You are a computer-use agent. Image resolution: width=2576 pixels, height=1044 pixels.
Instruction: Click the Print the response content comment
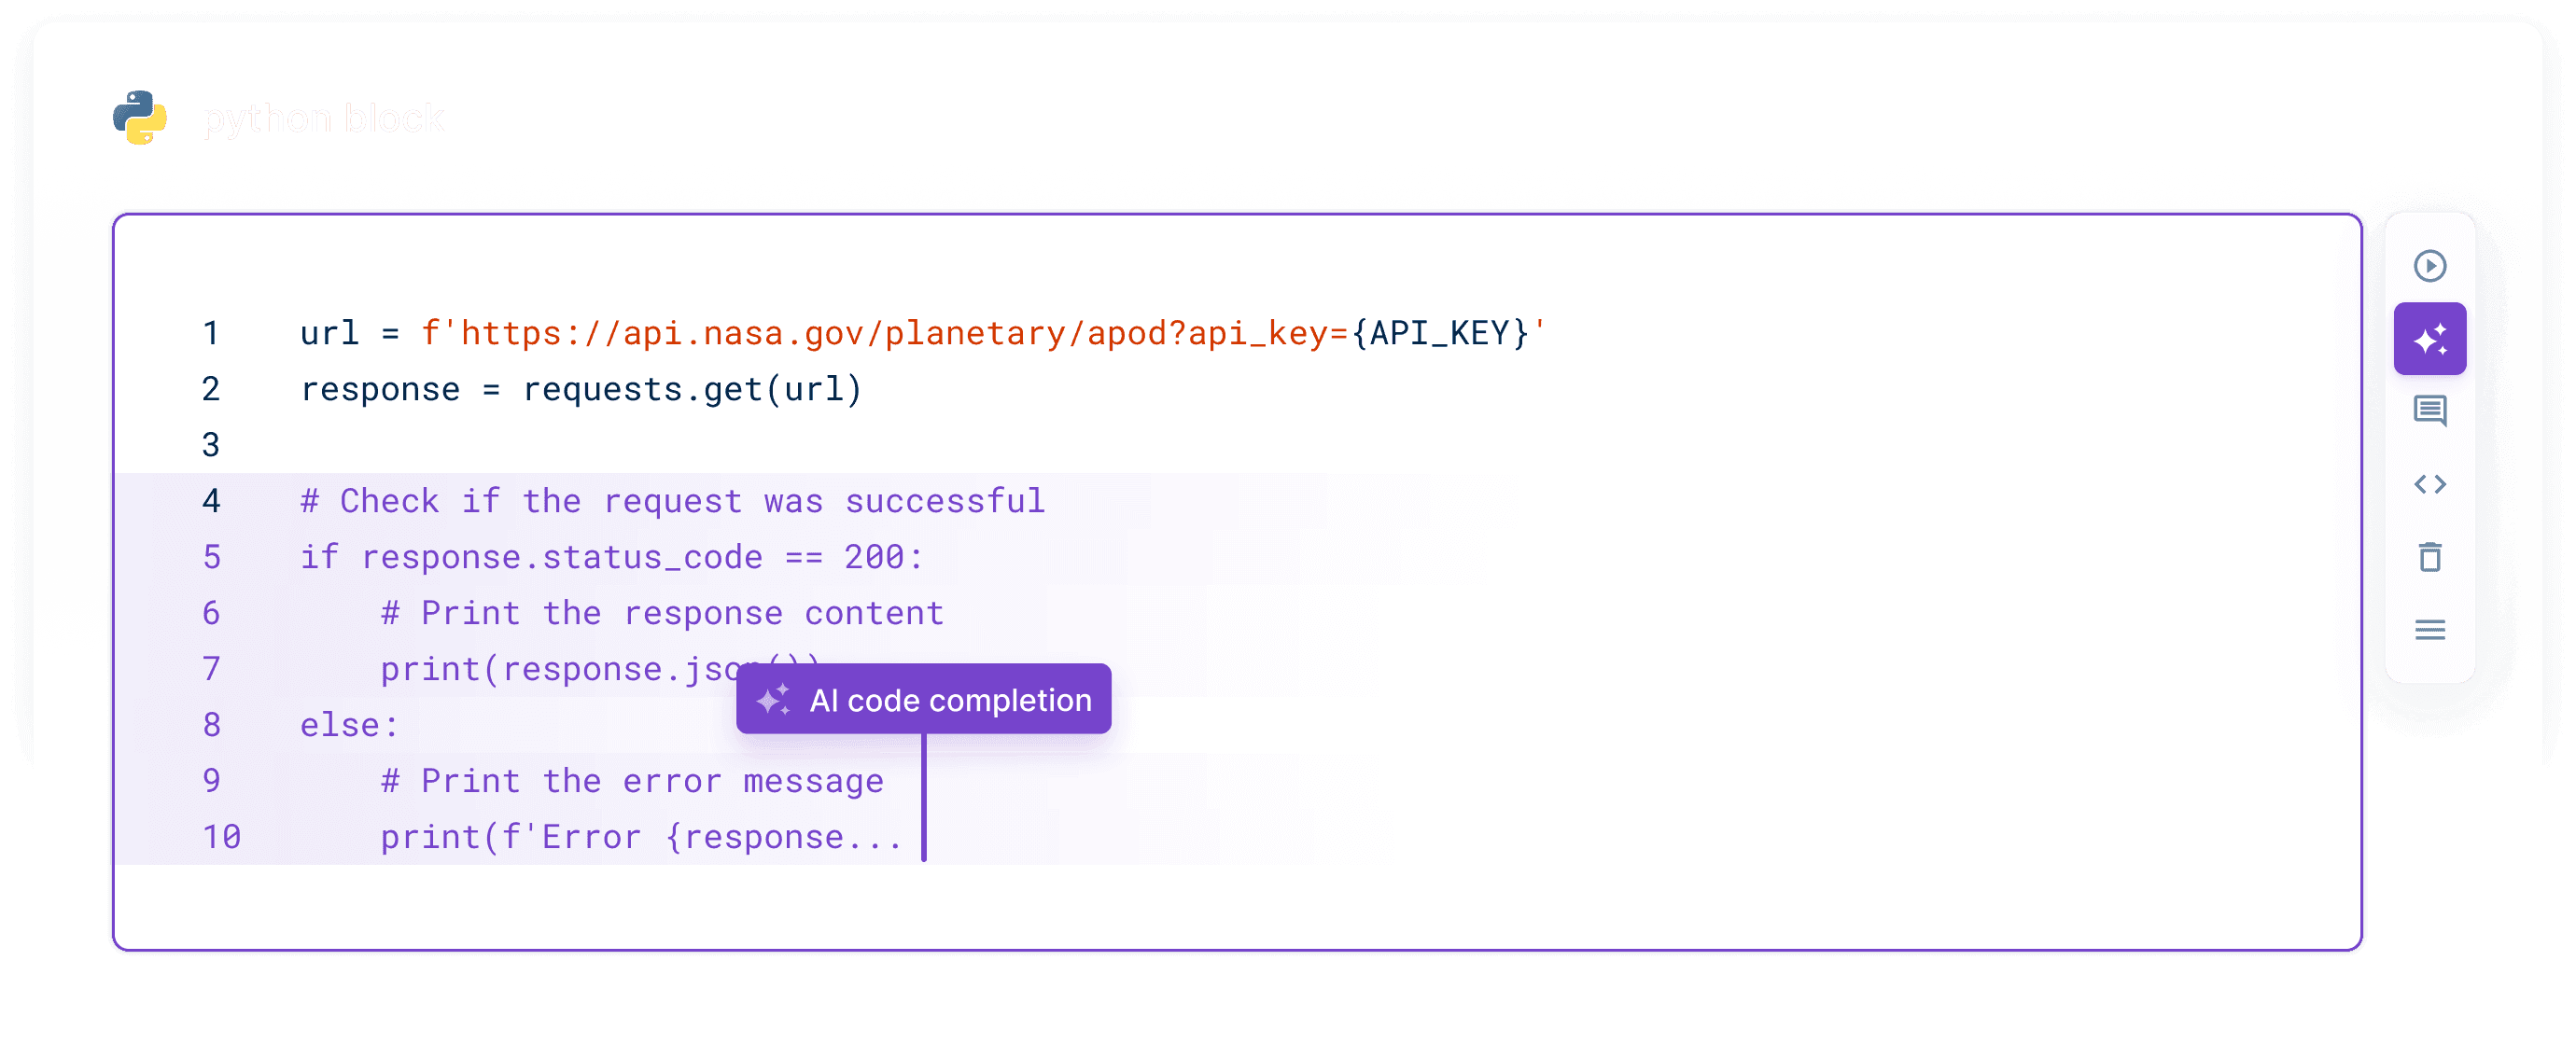(662, 613)
